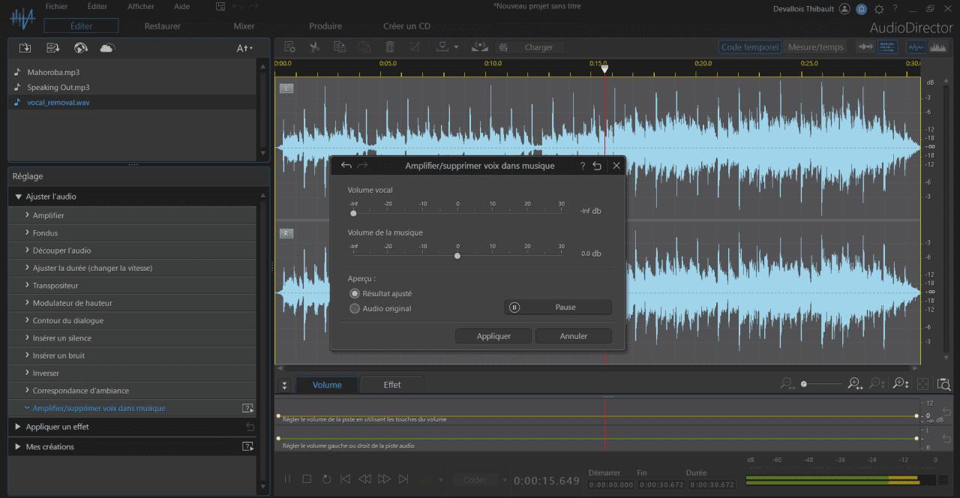Open the import media file icon
The width and height of the screenshot is (960, 498).
[x=23, y=46]
